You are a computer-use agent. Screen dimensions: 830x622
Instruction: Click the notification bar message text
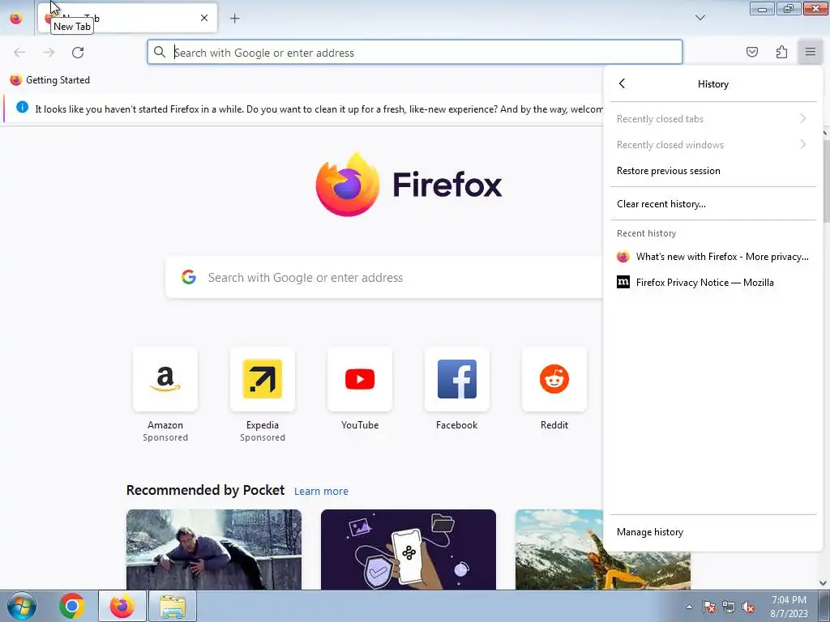[x=319, y=109]
